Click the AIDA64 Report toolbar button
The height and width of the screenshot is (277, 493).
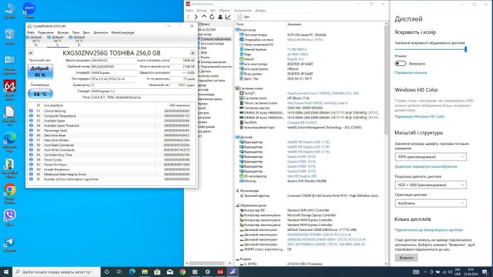pyautogui.click(x=244, y=17)
